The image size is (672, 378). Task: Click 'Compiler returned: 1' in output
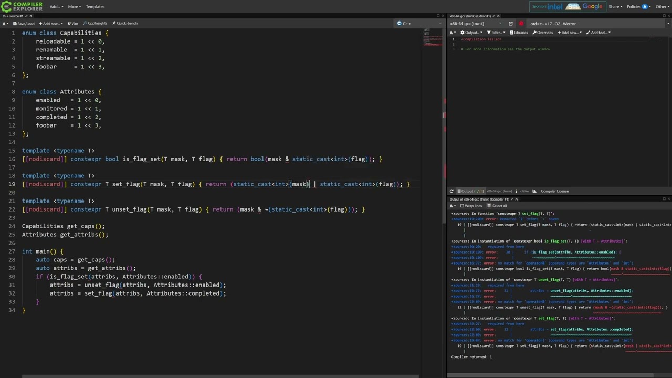471,357
